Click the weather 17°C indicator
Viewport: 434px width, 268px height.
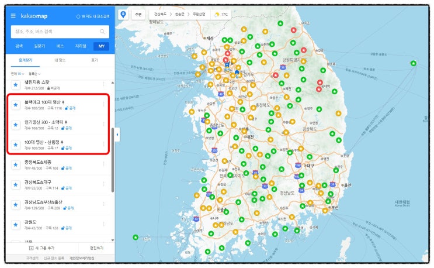tap(221, 15)
